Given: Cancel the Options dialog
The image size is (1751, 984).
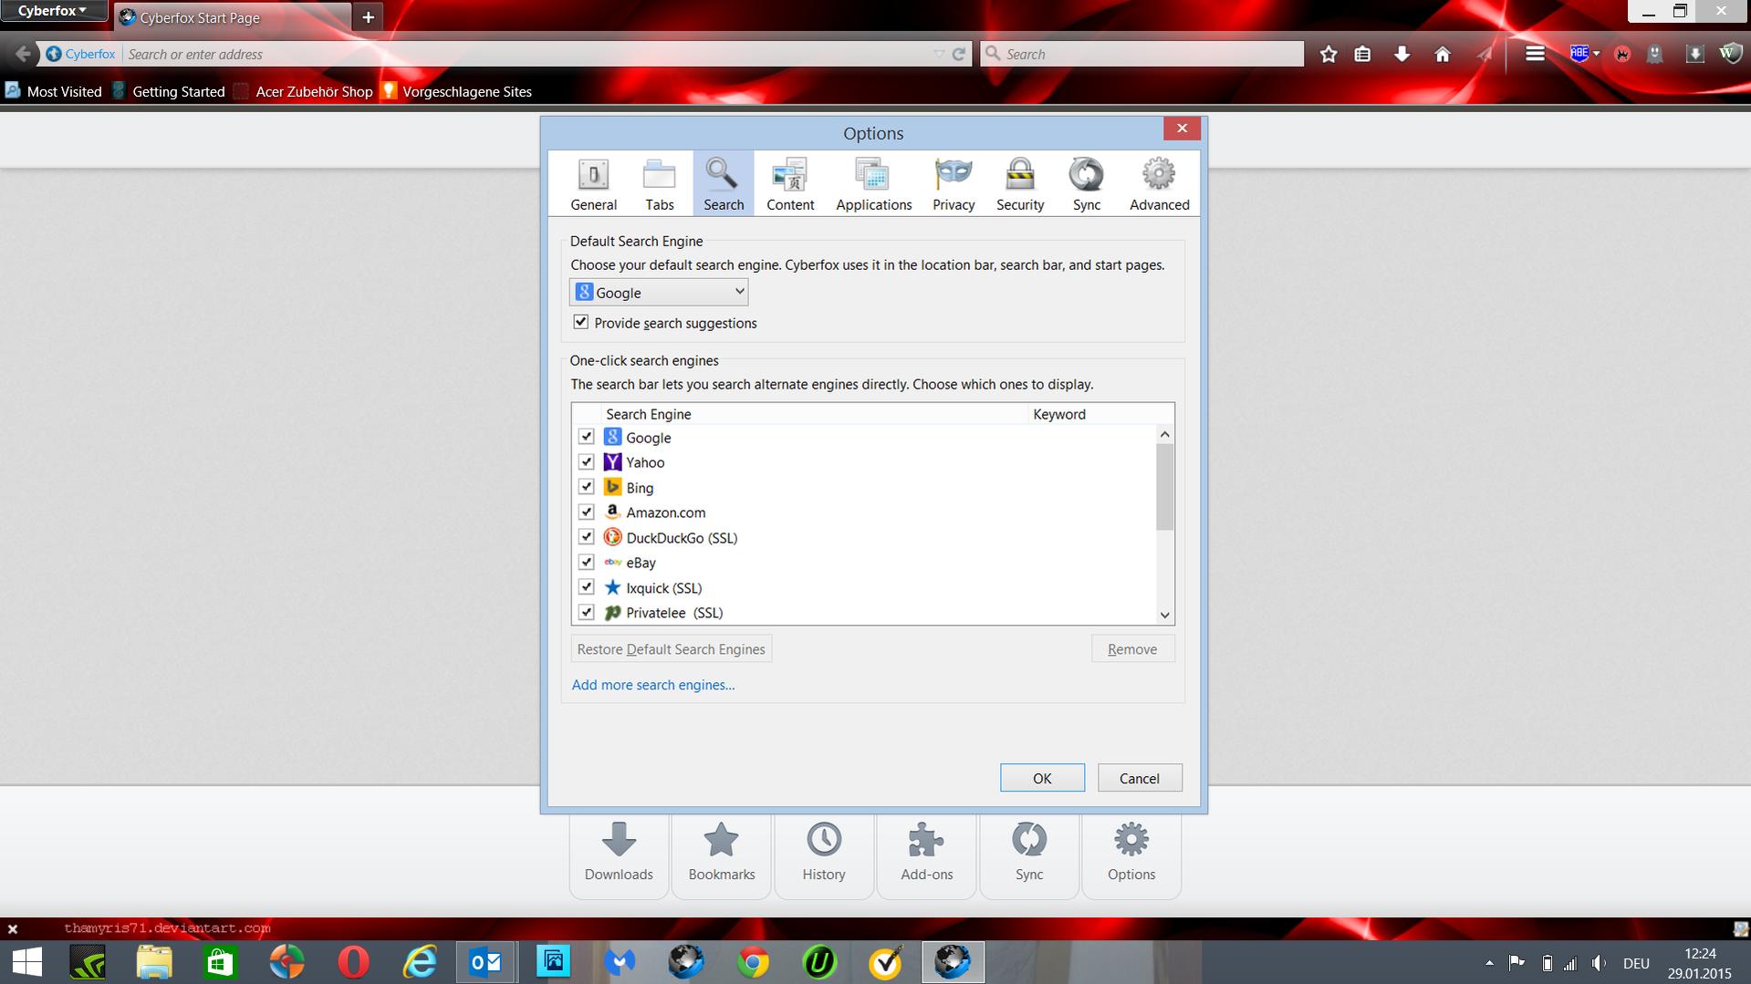Looking at the screenshot, I should [x=1140, y=778].
